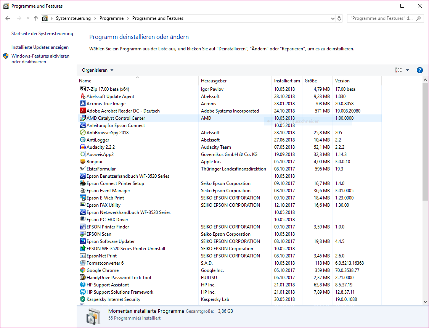This screenshot has width=429, height=328.
Task: Open Startseite der Systemsteuerung link
Action: tap(42, 34)
